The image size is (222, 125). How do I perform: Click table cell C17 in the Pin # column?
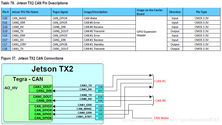point(6,44)
